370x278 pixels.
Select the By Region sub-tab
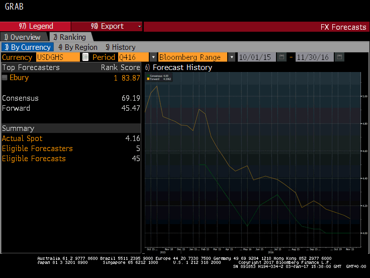pyautogui.click(x=77, y=47)
